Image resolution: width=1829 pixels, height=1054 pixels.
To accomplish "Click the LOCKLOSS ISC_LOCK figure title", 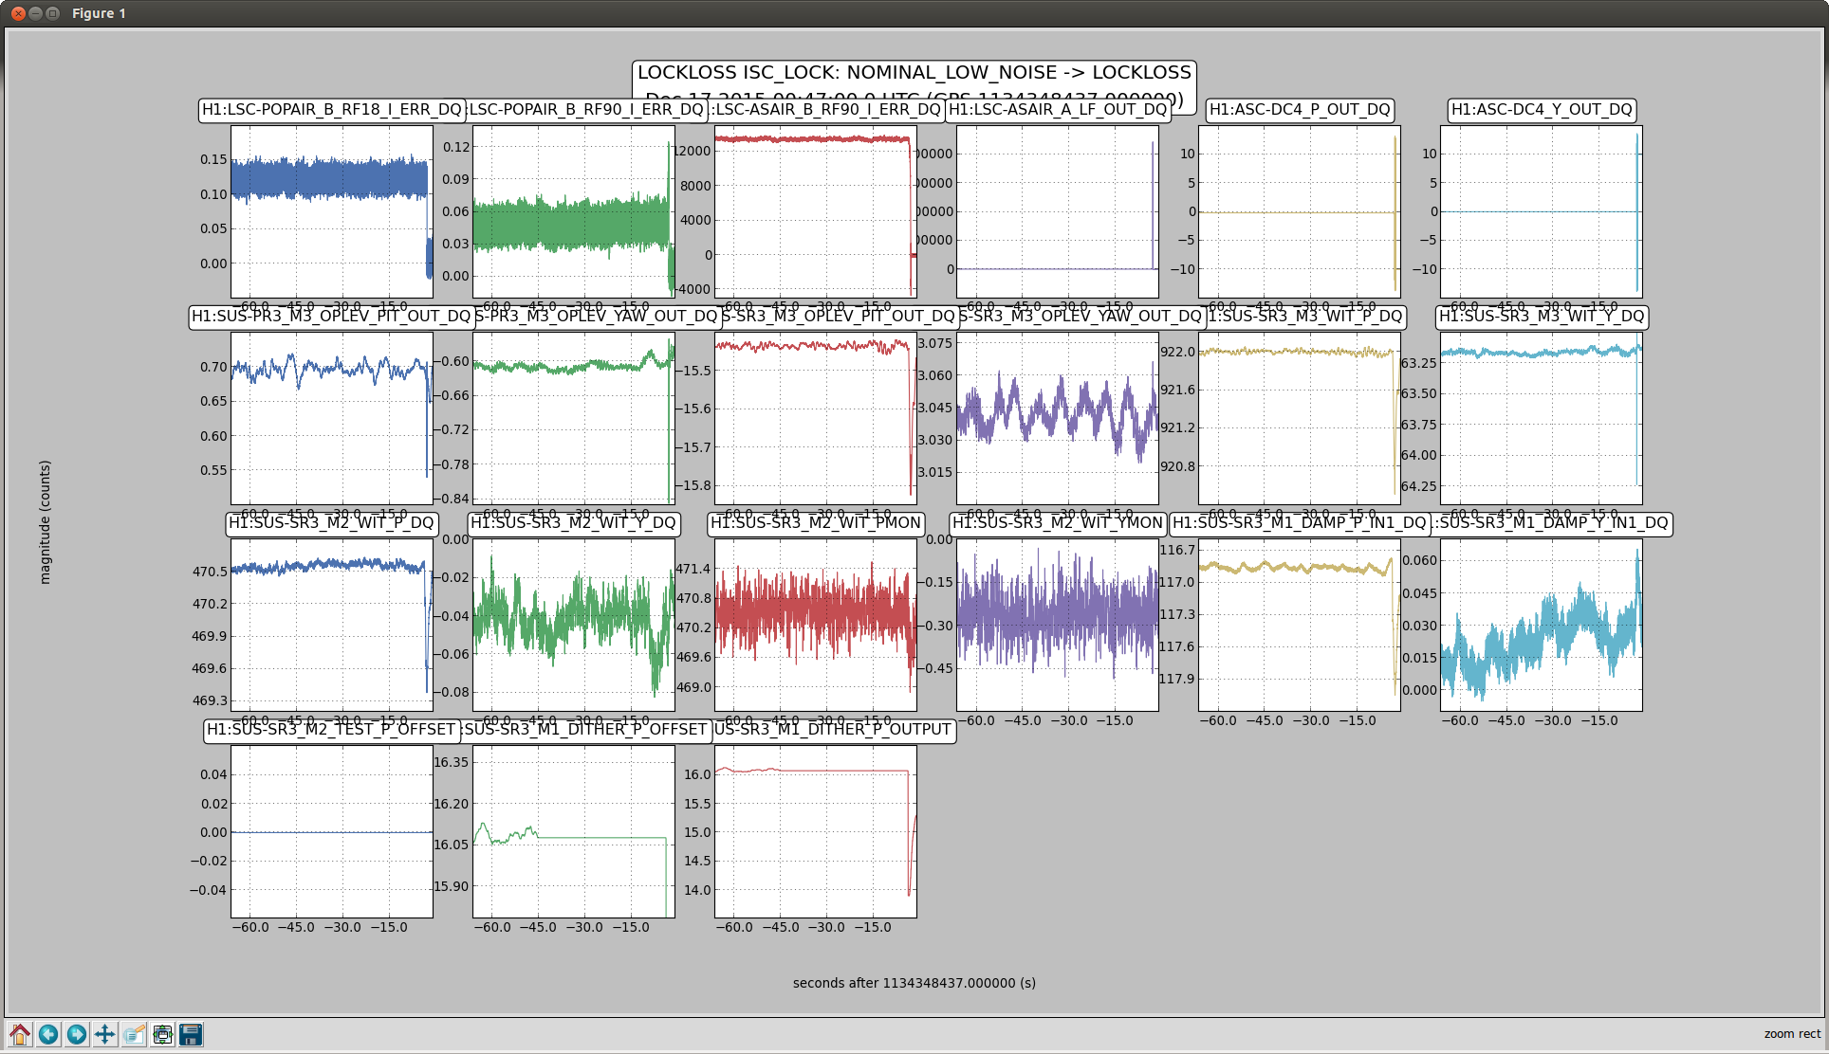I will (914, 73).
